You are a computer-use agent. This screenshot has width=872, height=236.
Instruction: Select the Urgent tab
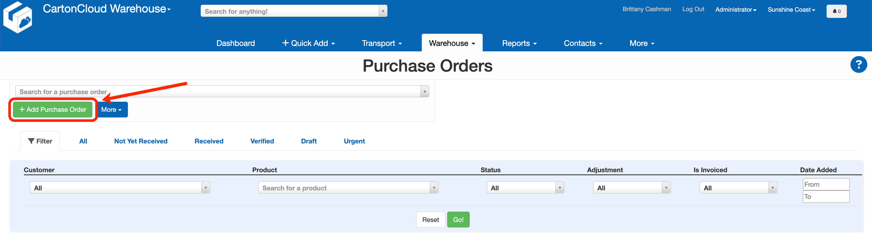point(354,141)
